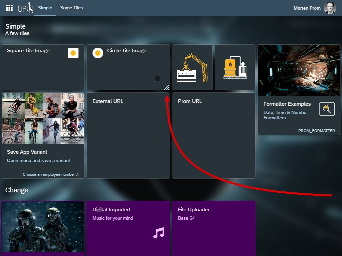Click the resize handle on Circle Tile Image
The image size is (342, 256).
tap(167, 87)
